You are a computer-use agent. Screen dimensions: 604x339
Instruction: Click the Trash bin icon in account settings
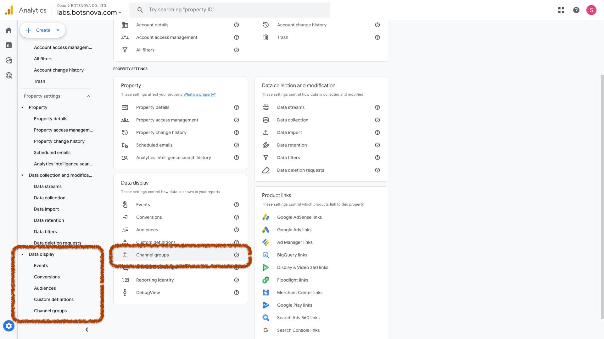[x=266, y=37]
